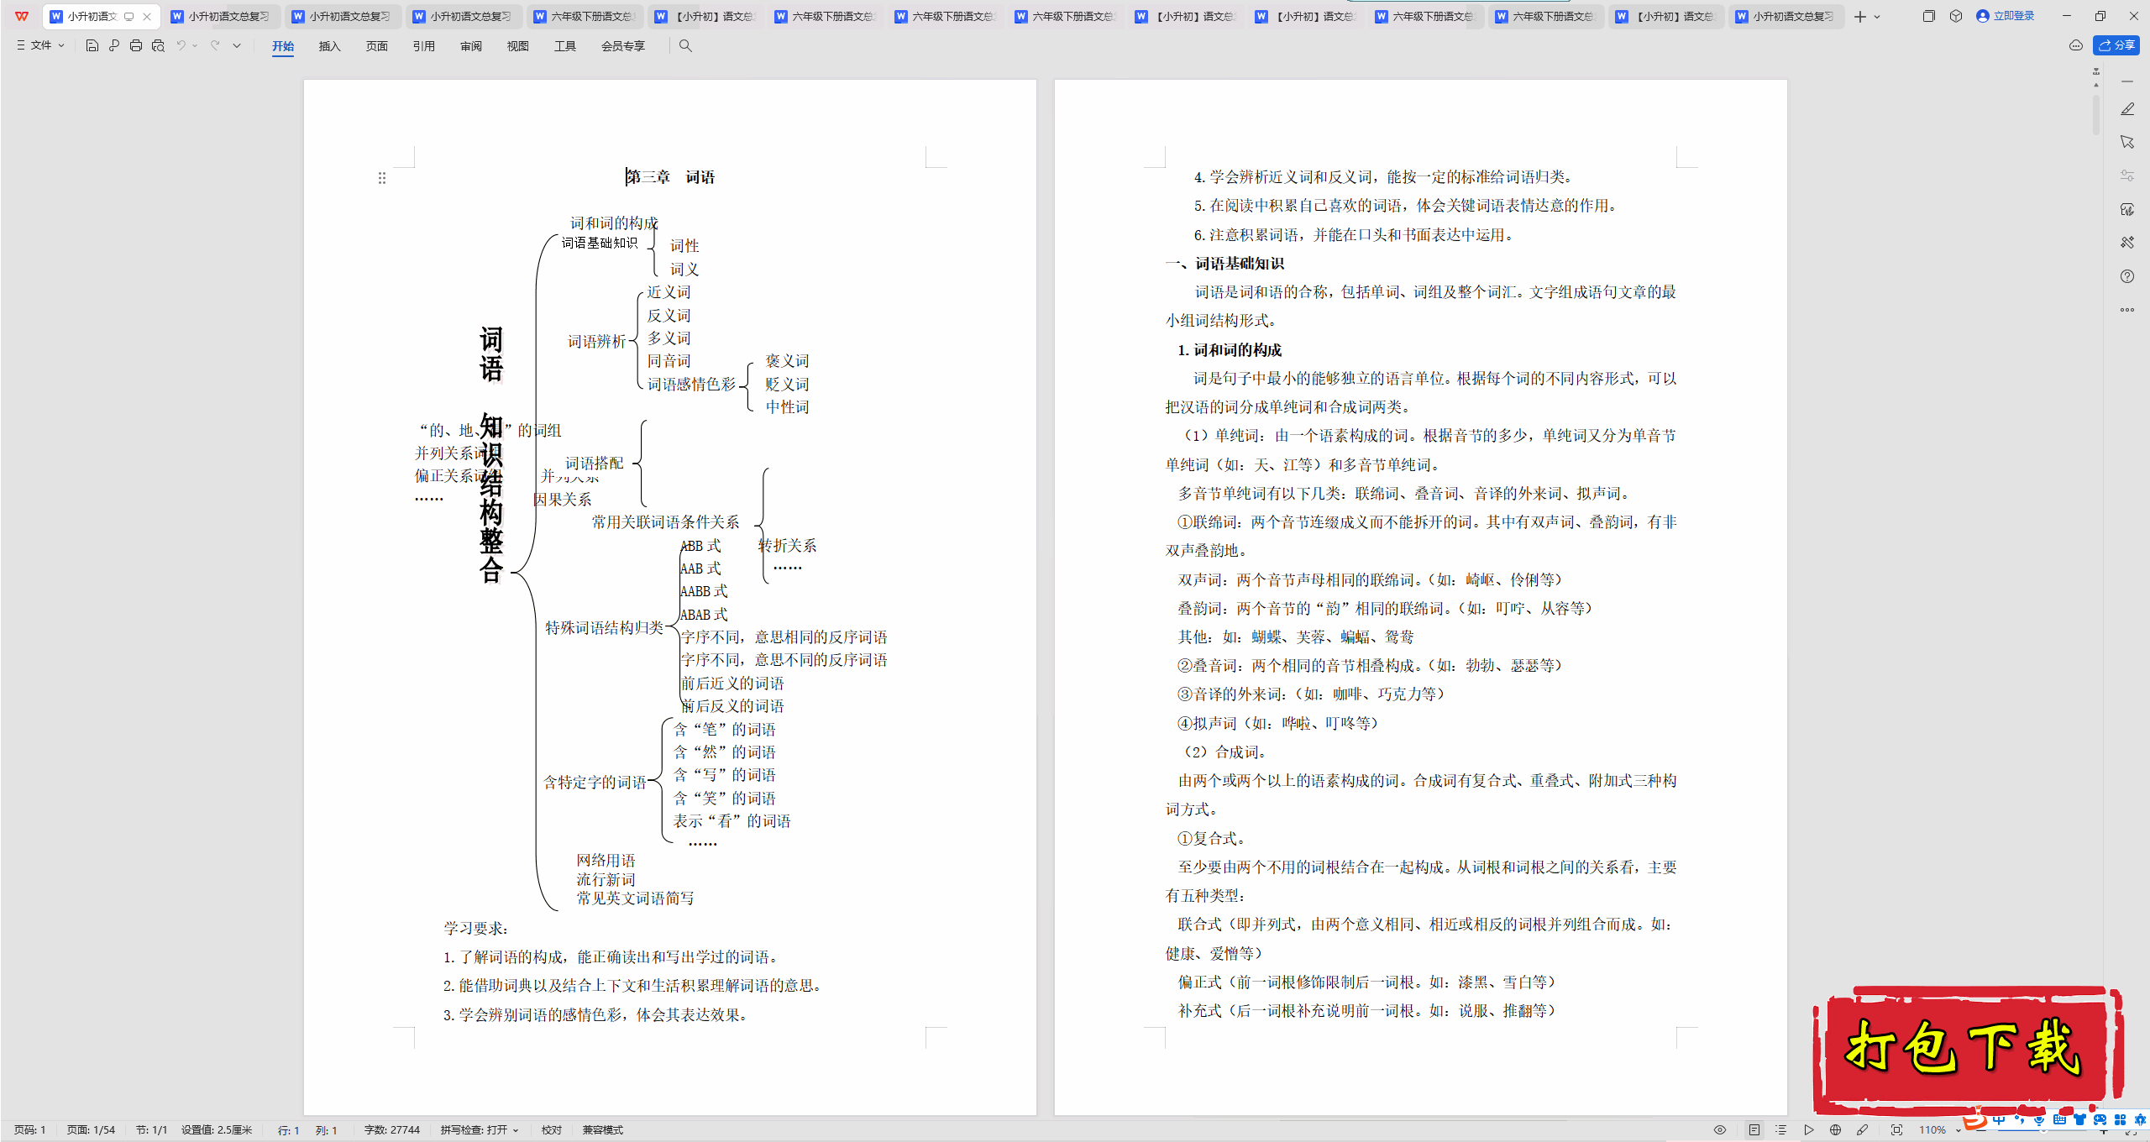Image resolution: width=2150 pixels, height=1142 pixels.
Task: Open the 会员专享 ribbon tab
Action: click(622, 46)
